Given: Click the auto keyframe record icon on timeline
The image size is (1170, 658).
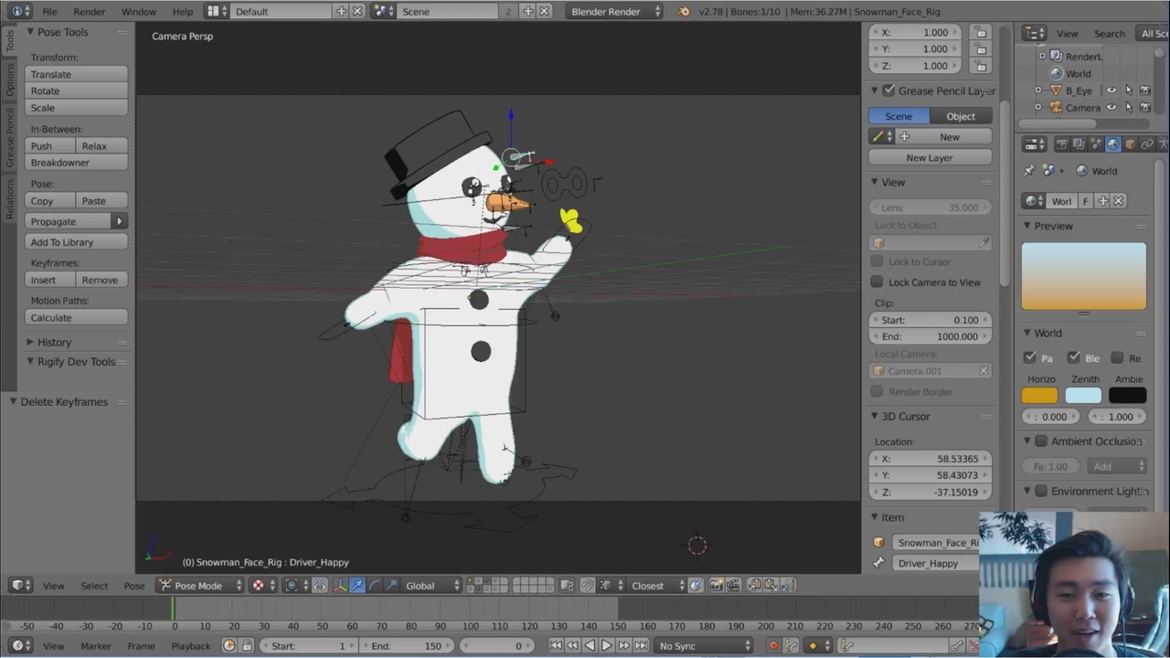Looking at the screenshot, I should click(773, 646).
